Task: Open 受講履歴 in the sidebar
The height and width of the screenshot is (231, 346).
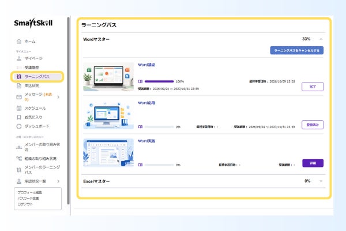Action: click(32, 68)
